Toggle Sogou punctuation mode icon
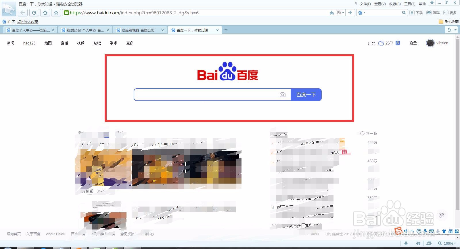Image resolution: width=460 pixels, height=249 pixels. pyautogui.click(x=413, y=231)
